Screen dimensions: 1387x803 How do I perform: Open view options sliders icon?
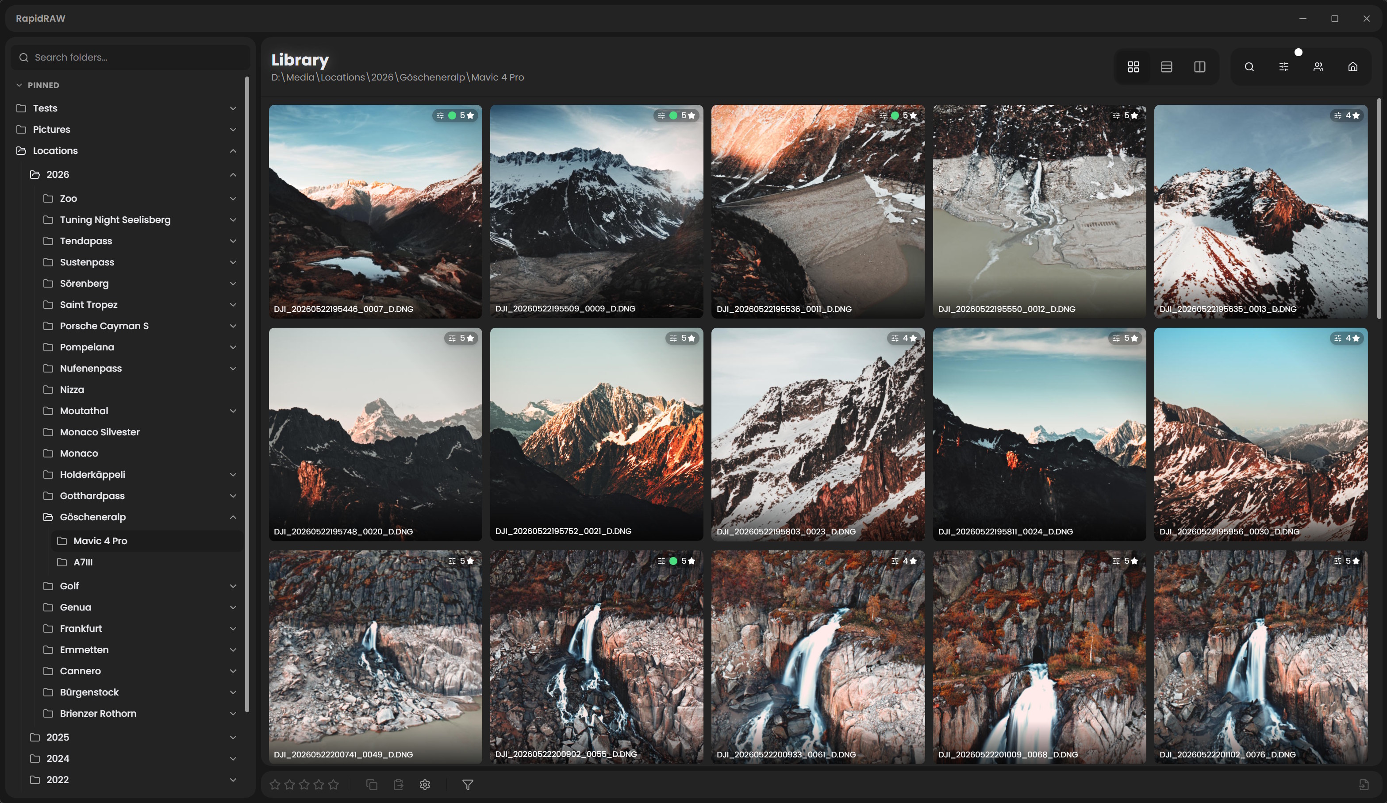pyautogui.click(x=1283, y=67)
